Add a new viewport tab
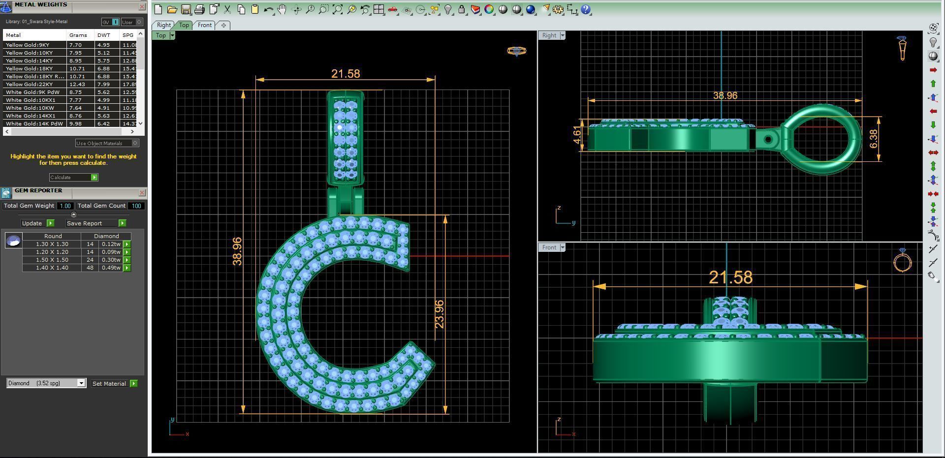 (223, 25)
